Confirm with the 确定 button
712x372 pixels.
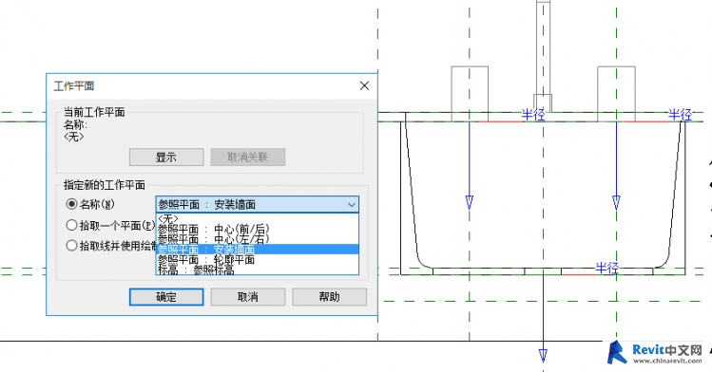[x=166, y=297]
